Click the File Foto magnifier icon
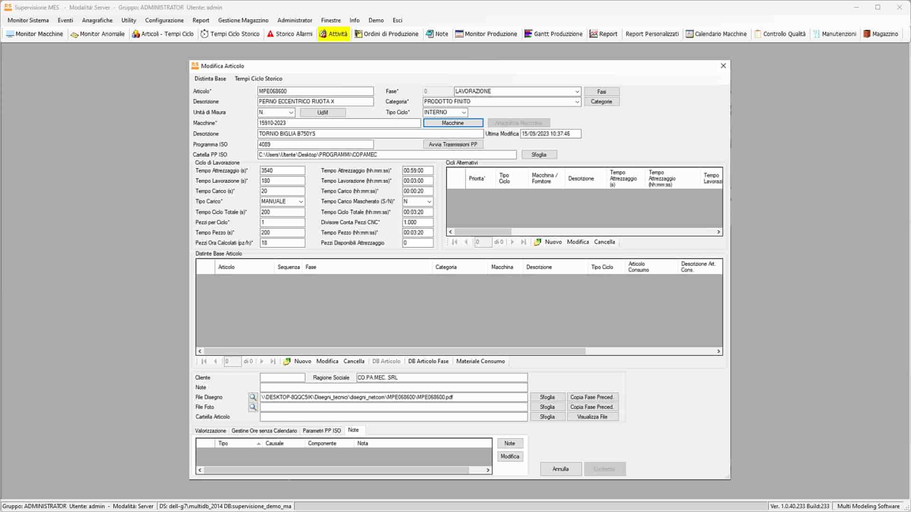 click(x=253, y=407)
